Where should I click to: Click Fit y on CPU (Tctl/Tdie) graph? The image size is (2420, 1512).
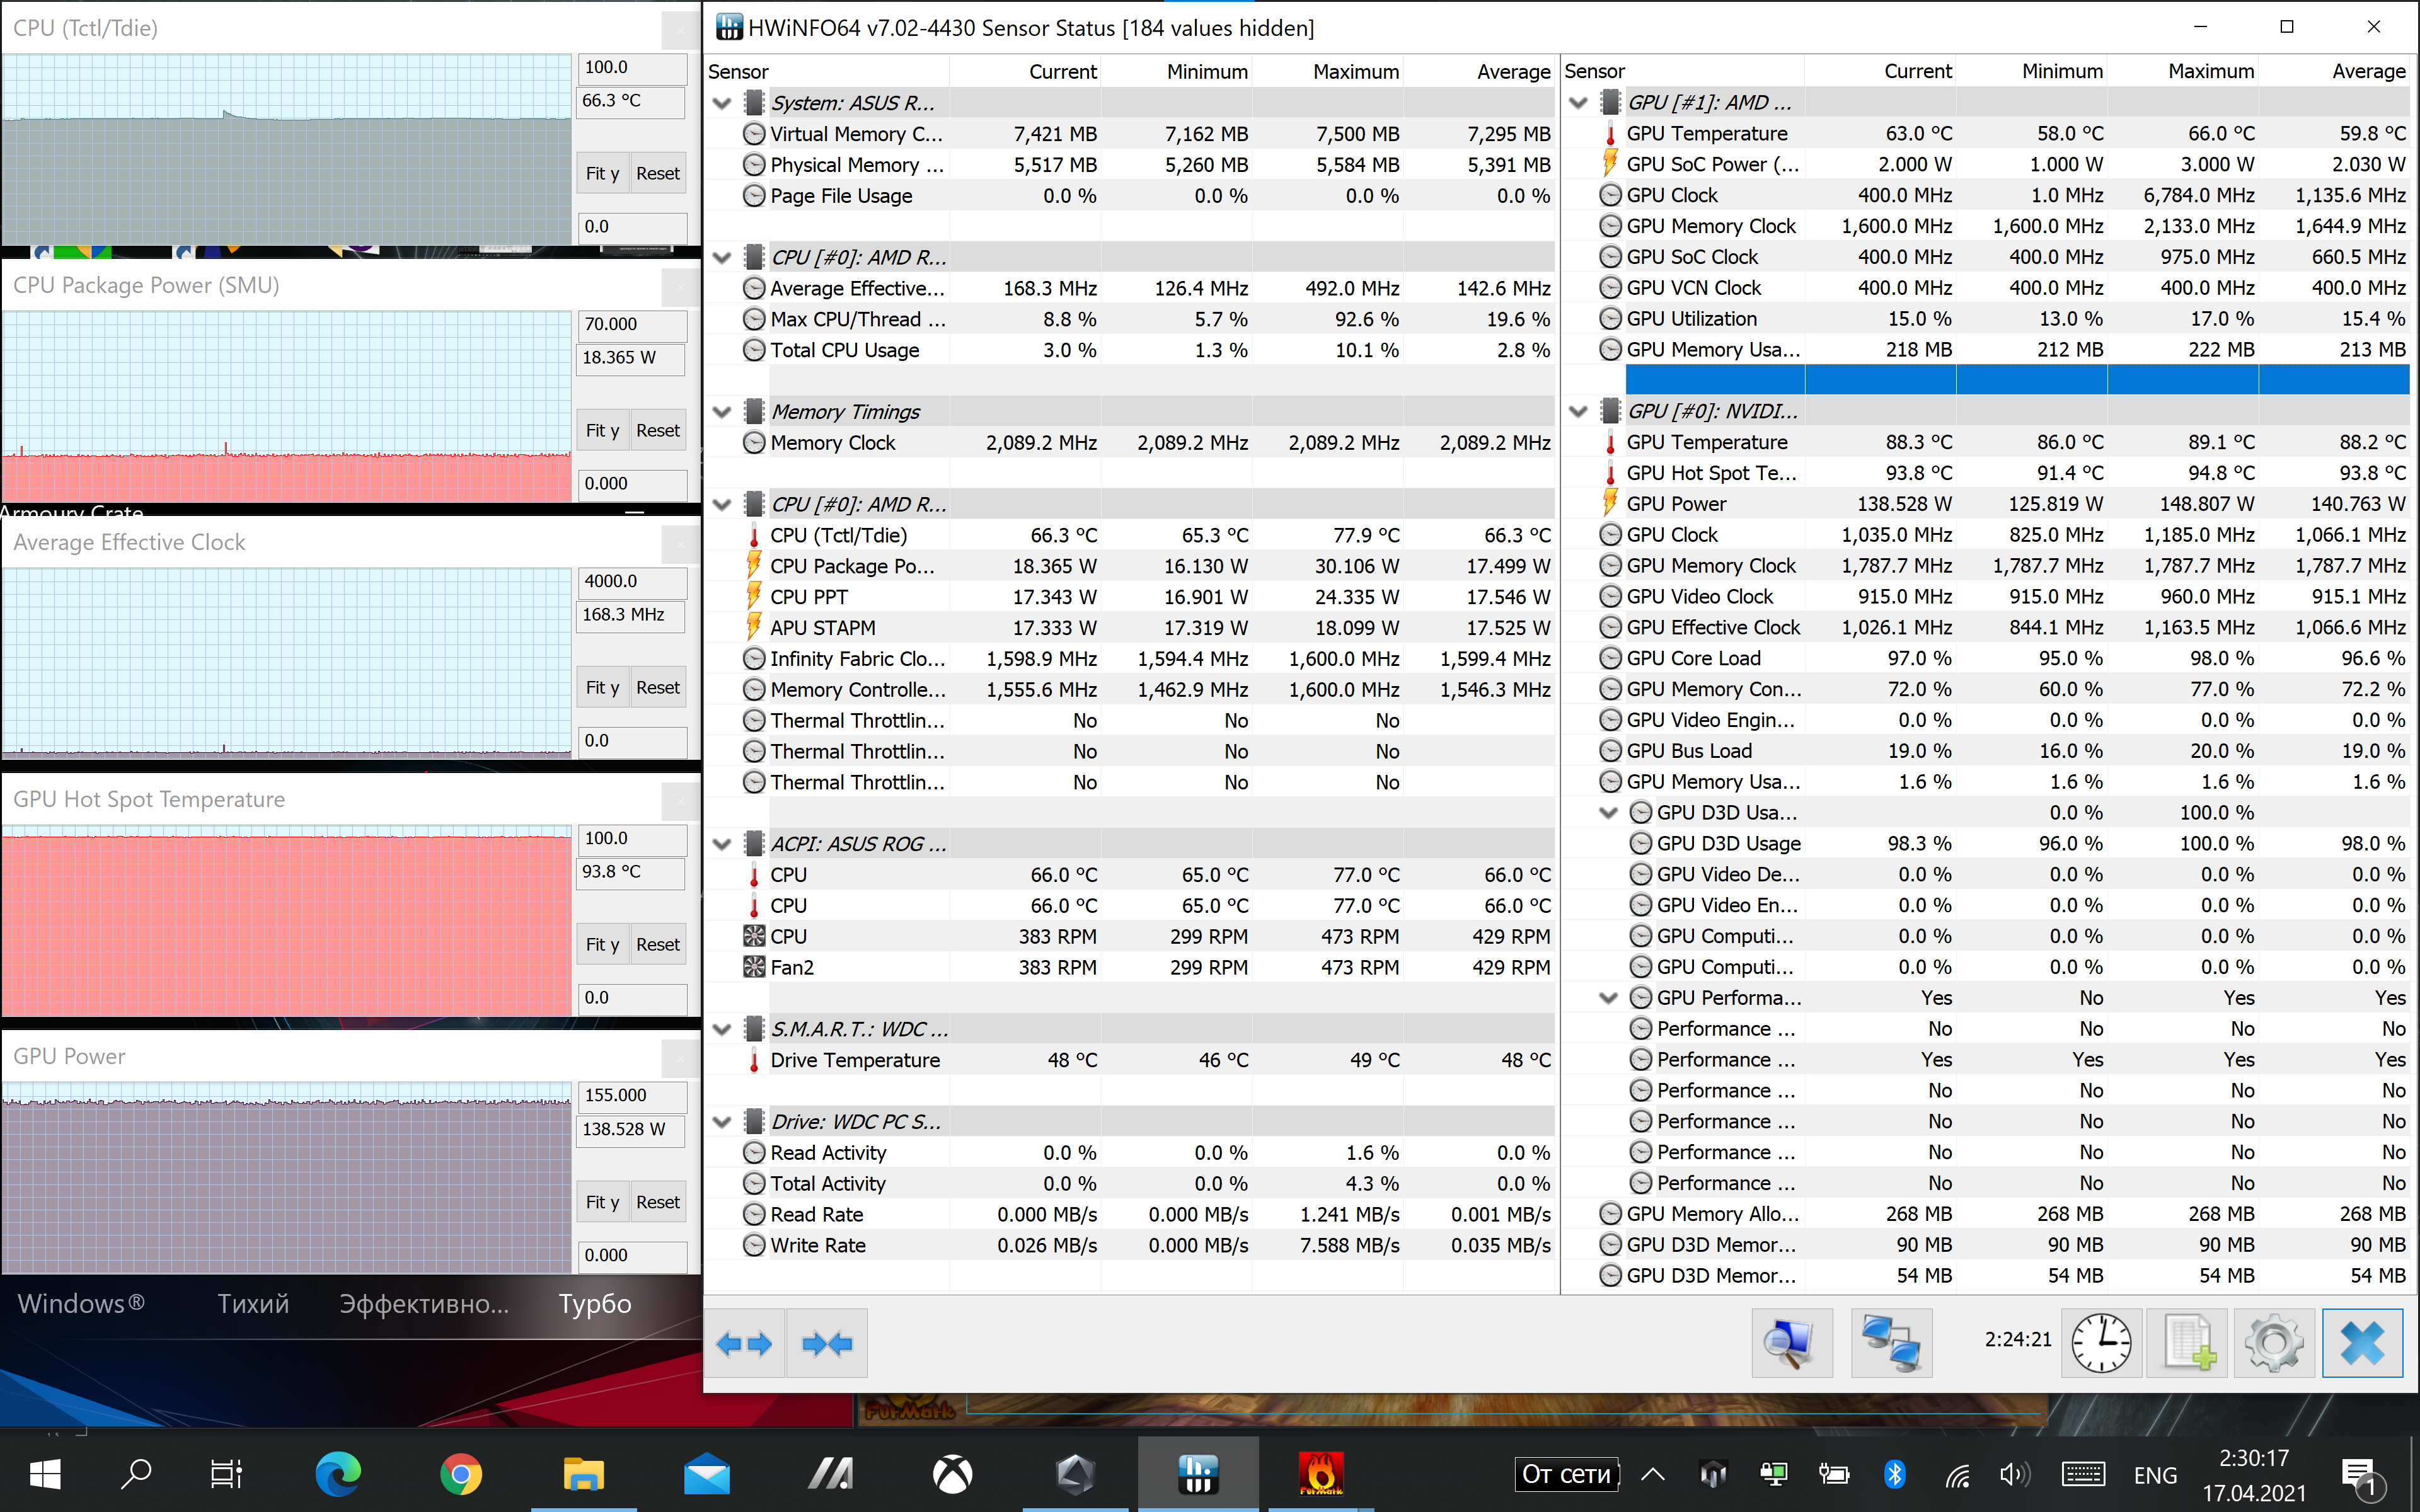pyautogui.click(x=602, y=173)
